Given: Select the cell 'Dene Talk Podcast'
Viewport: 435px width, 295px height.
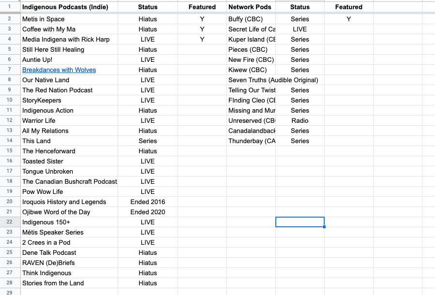Looking at the screenshot, I should tap(69, 252).
